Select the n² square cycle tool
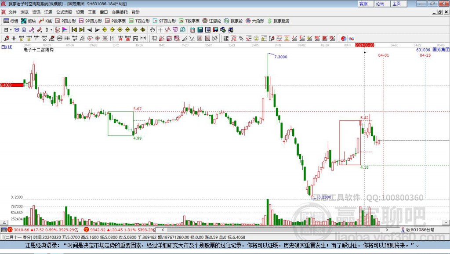The width and height of the screenshot is (450, 254). tap(75, 39)
